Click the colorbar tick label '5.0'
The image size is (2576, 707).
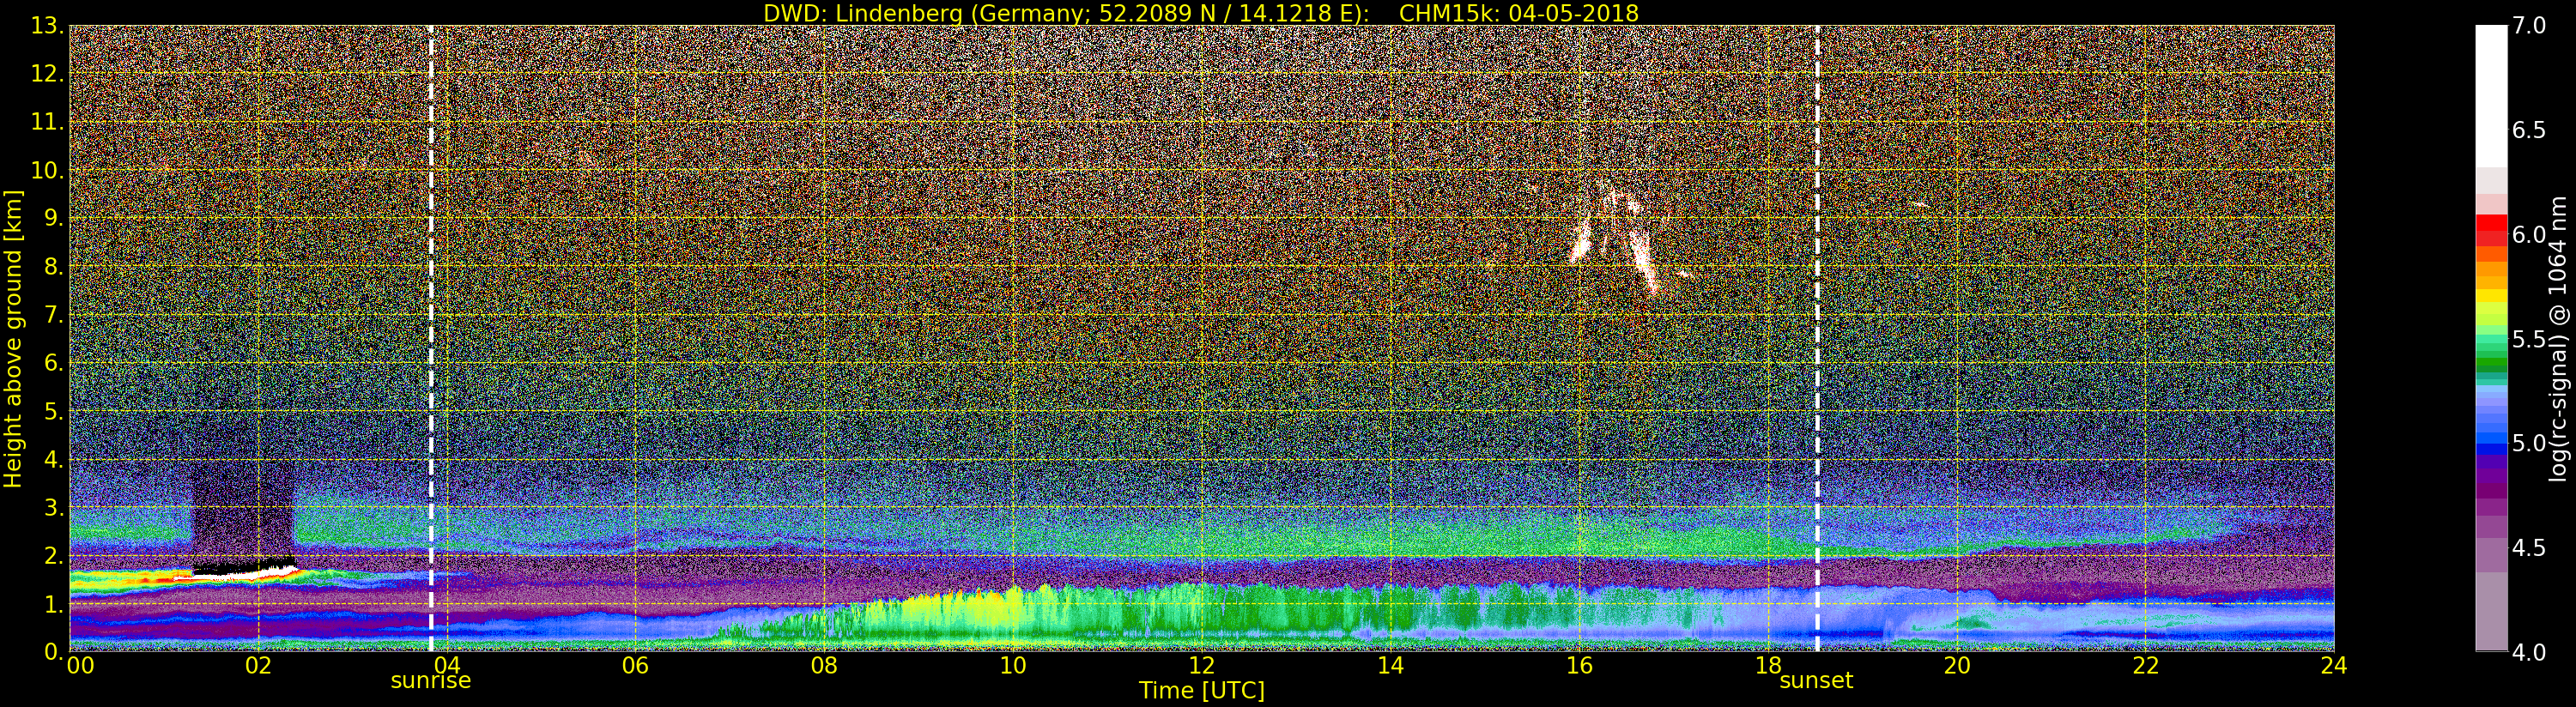click(x=2528, y=443)
